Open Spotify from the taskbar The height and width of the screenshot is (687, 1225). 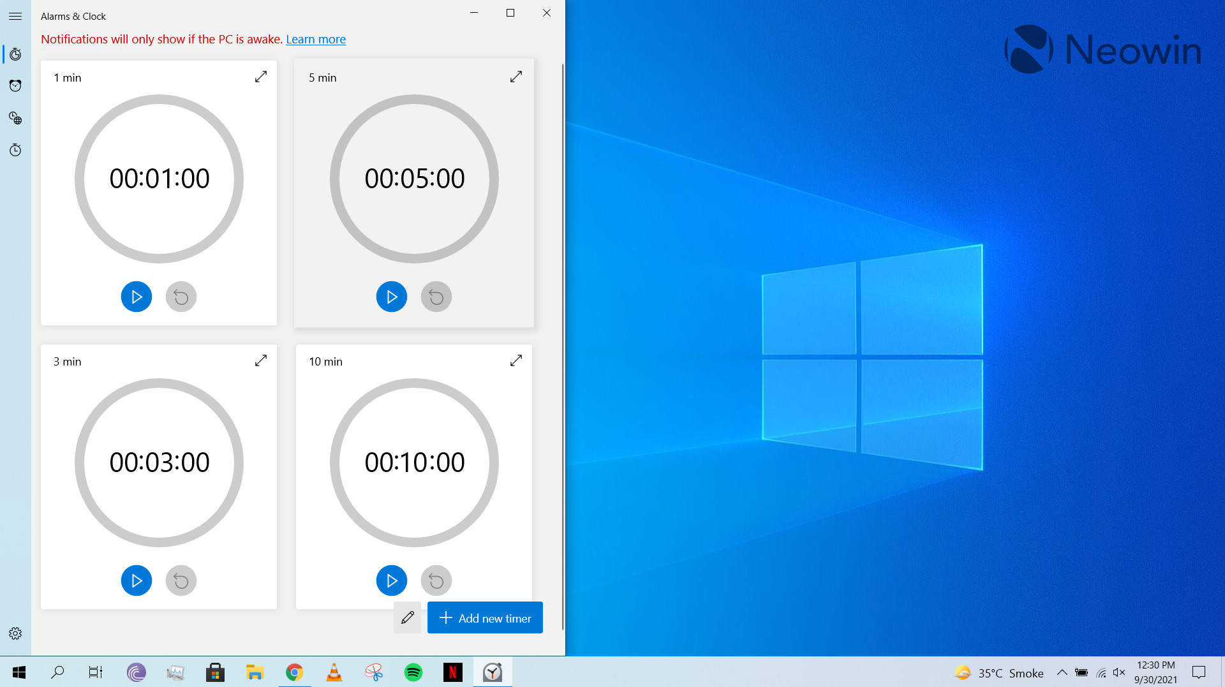point(413,672)
